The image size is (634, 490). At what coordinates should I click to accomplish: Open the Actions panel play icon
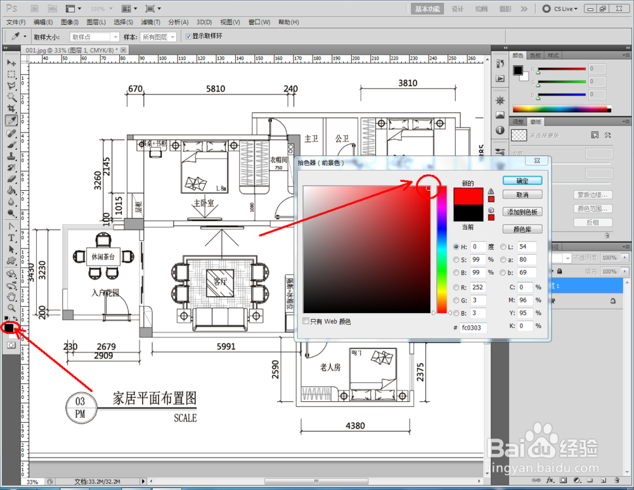(x=500, y=79)
